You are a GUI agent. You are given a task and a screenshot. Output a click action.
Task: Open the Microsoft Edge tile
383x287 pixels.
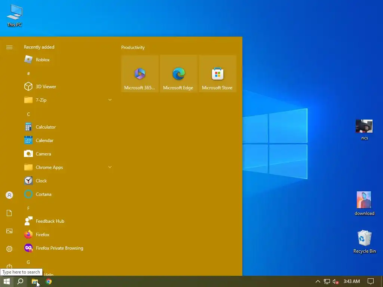178,74
